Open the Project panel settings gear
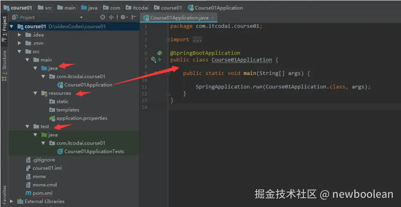Viewport: 401px width, 207px height. tap(124, 17)
